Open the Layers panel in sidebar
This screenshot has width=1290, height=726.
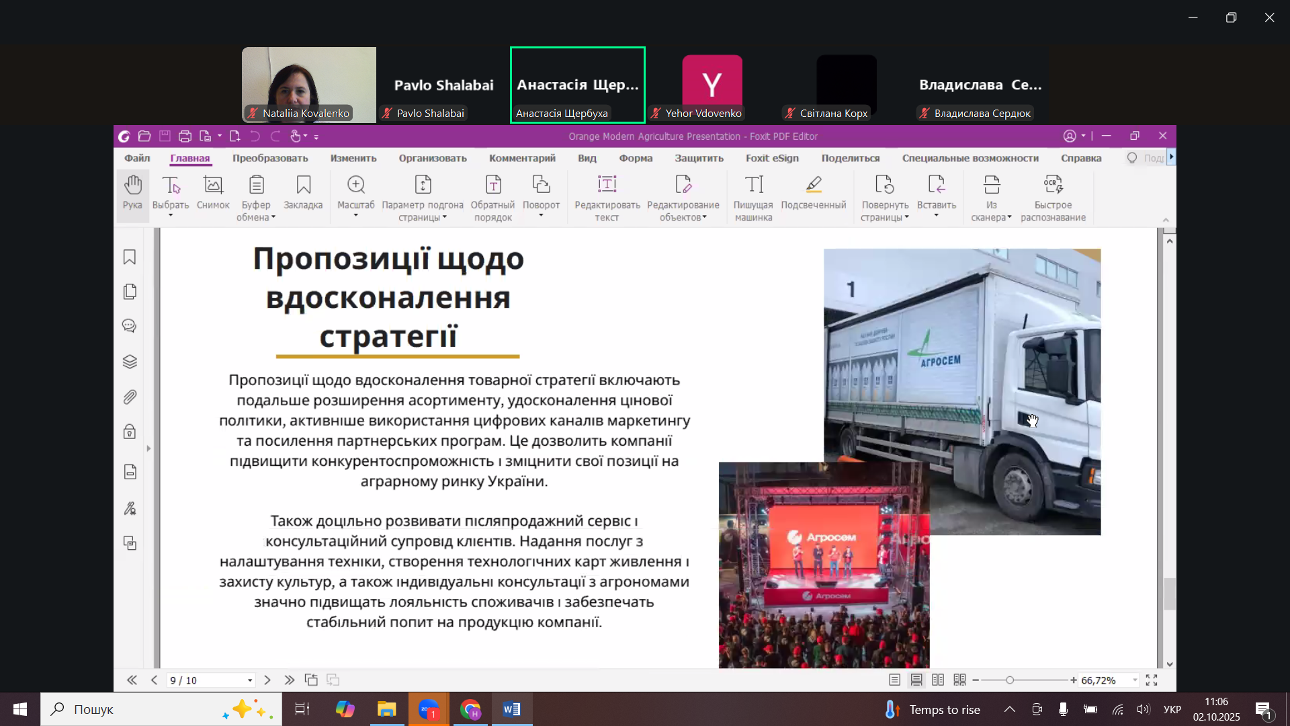(x=130, y=362)
